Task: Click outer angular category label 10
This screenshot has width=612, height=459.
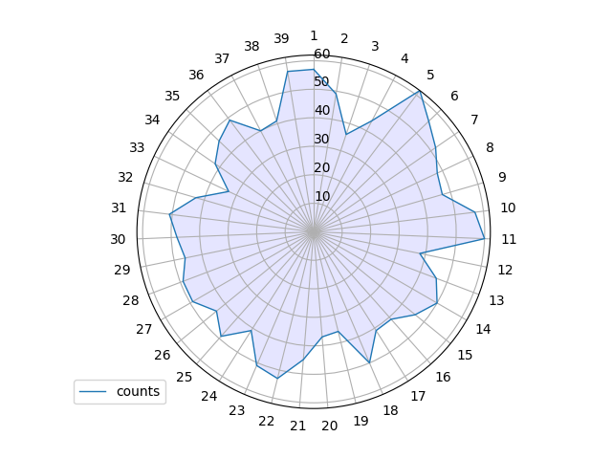Action: (x=508, y=208)
